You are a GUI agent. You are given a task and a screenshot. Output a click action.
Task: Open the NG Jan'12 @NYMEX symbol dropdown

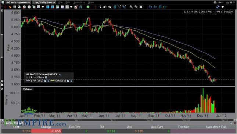click(x=18, y=3)
